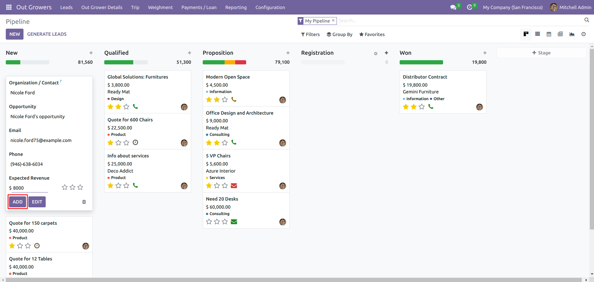Open Registration column settings gear
Image resolution: width=594 pixels, height=282 pixels.
(x=376, y=53)
